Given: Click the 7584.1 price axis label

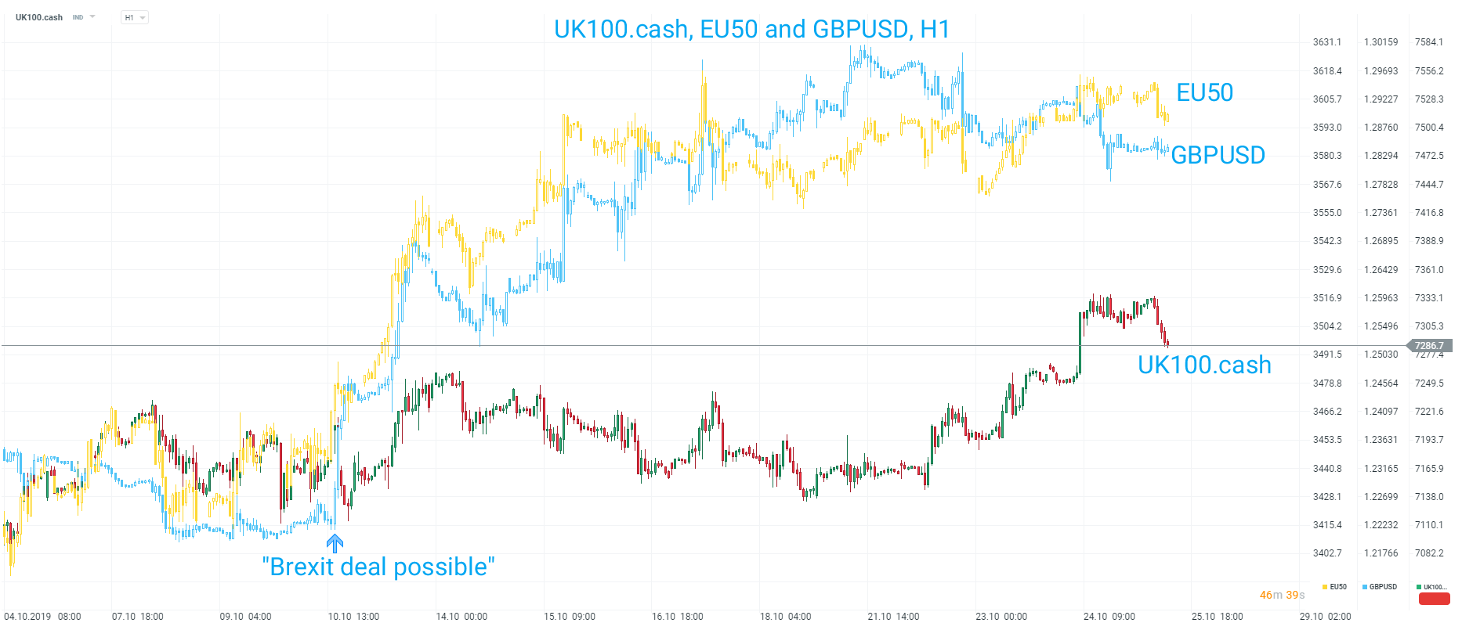Looking at the screenshot, I should 1428,42.
